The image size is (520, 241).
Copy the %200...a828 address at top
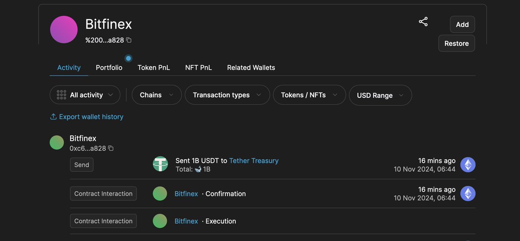pos(129,40)
